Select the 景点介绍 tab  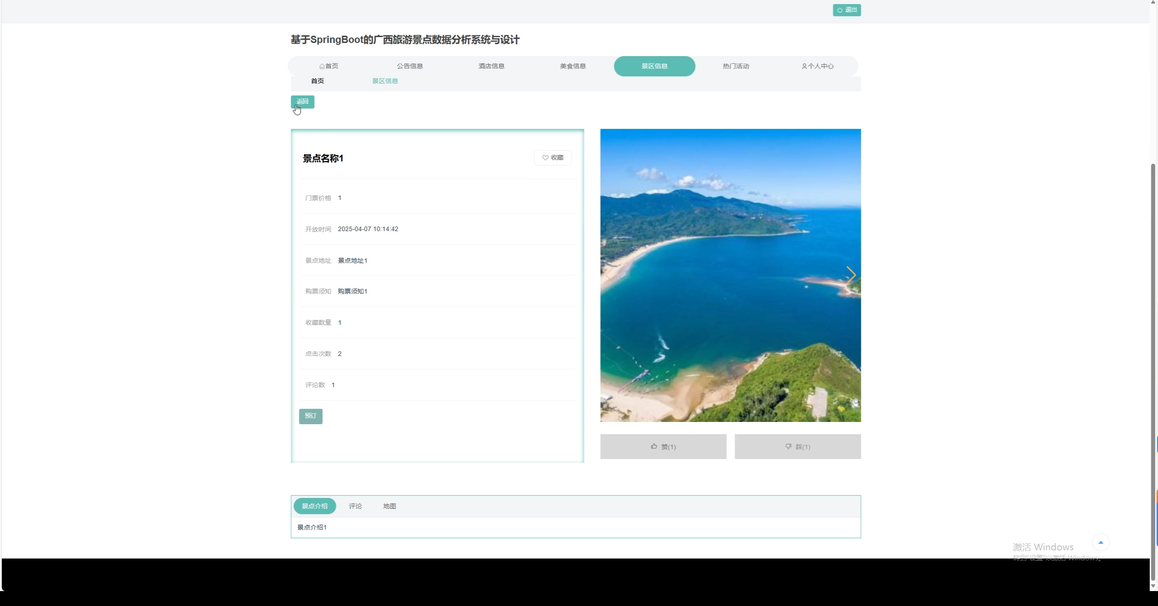[x=314, y=506]
